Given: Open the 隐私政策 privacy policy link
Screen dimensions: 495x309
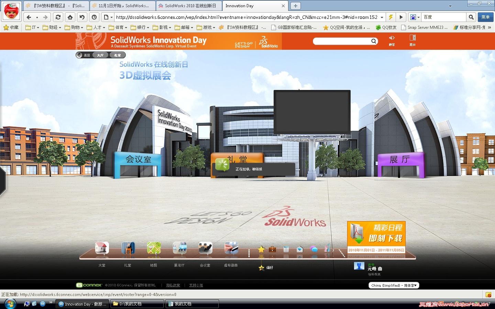Looking at the screenshot, I should 173,285.
